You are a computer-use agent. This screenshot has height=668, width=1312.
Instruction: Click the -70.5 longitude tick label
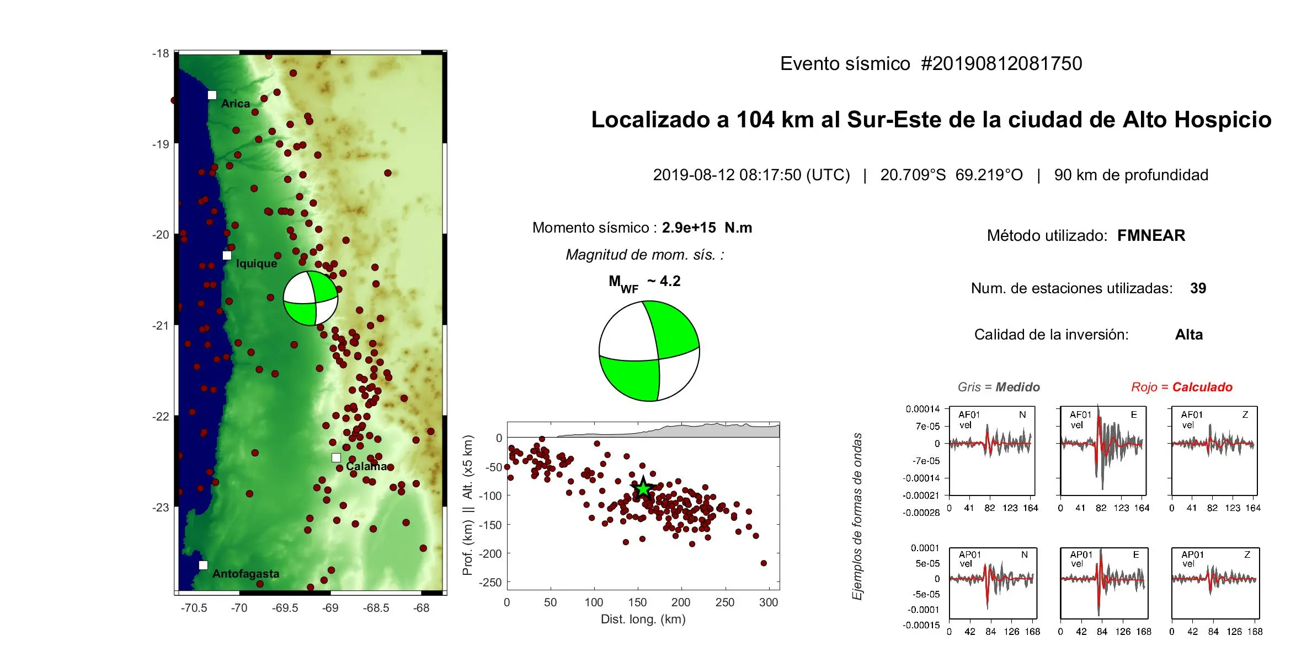(x=194, y=608)
